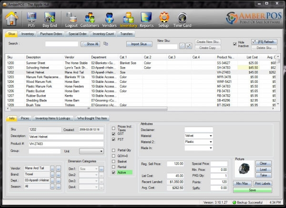This screenshot has height=208, width=286.
Task: Enable the Partial Qty checkbox
Action: pyautogui.click(x=113, y=150)
